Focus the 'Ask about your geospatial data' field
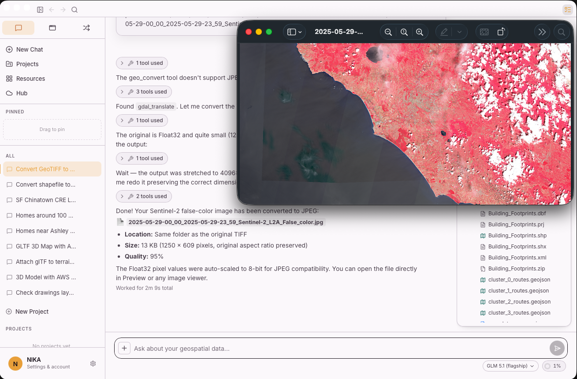This screenshot has height=379, width=577. pyautogui.click(x=339, y=349)
